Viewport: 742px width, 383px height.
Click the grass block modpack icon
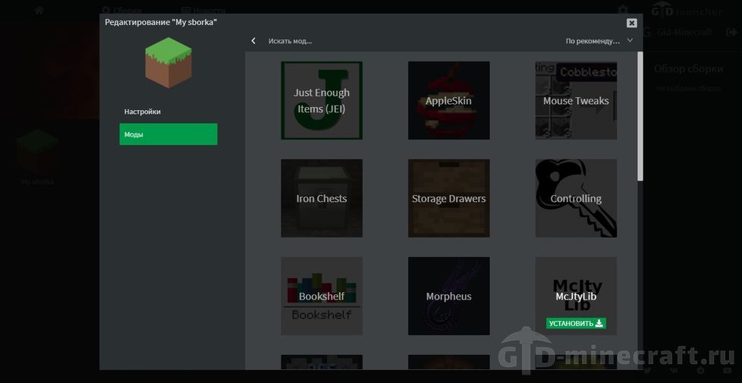click(x=168, y=62)
